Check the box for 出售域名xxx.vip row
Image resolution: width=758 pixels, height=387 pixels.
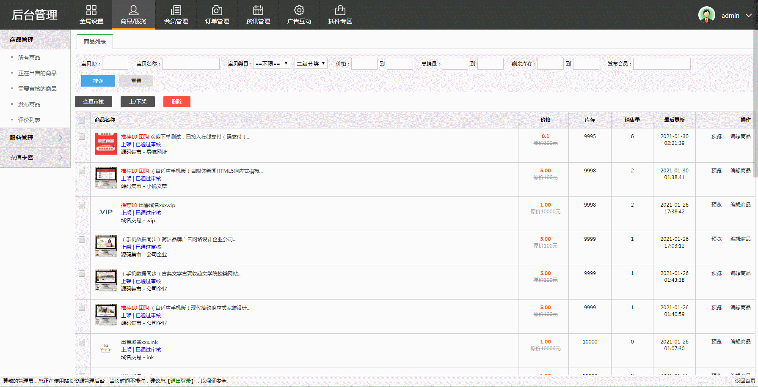(x=82, y=205)
